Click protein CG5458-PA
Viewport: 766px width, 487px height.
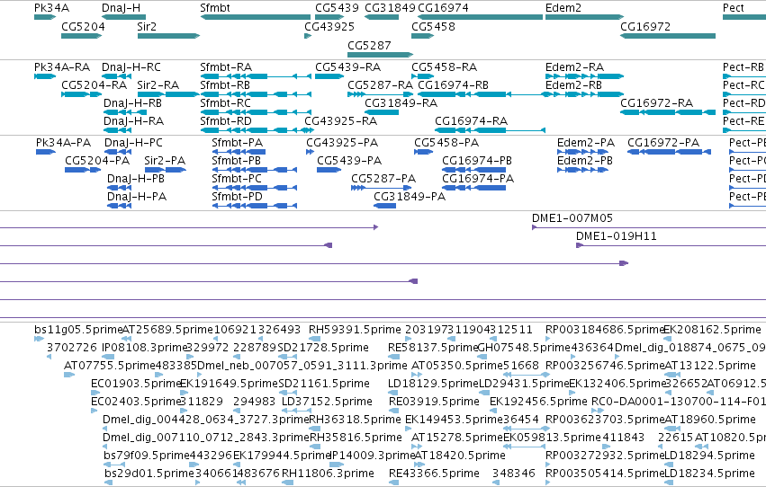(x=424, y=152)
